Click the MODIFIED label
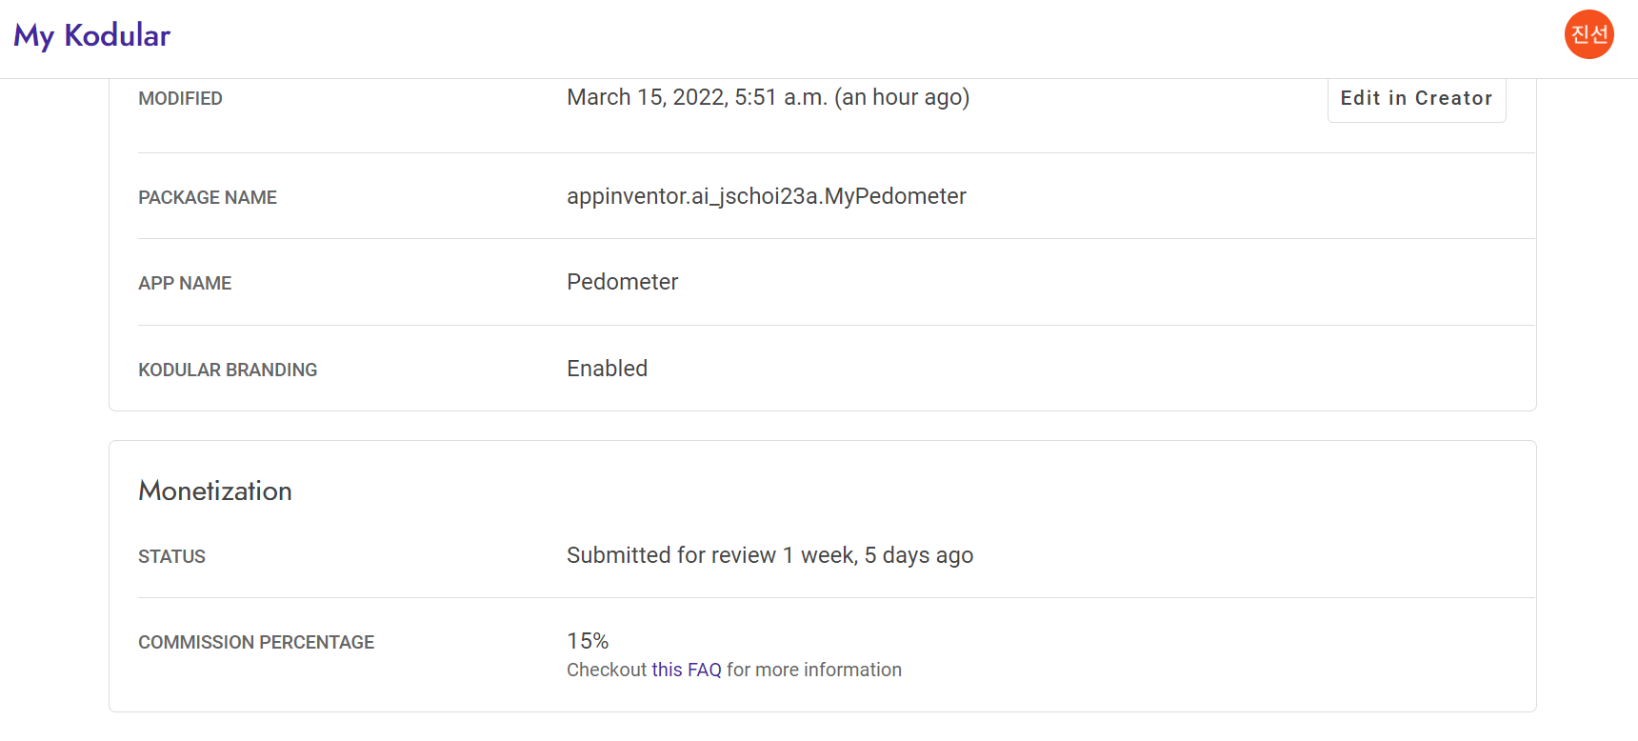Image resolution: width=1638 pixels, height=741 pixels. (180, 98)
